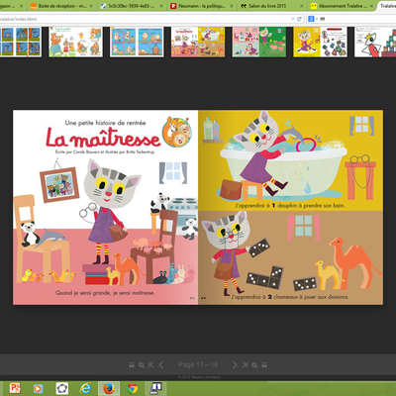
Task: Jump to the last page of the reader
Action: click(245, 364)
